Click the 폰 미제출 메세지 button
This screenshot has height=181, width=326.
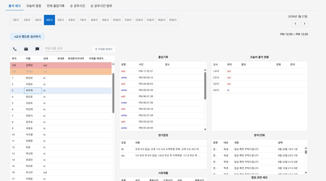click(x=103, y=49)
